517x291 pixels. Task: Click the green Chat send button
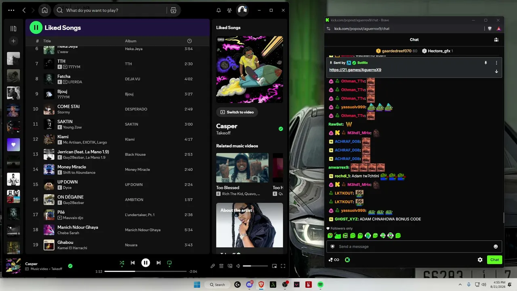[x=494, y=260]
